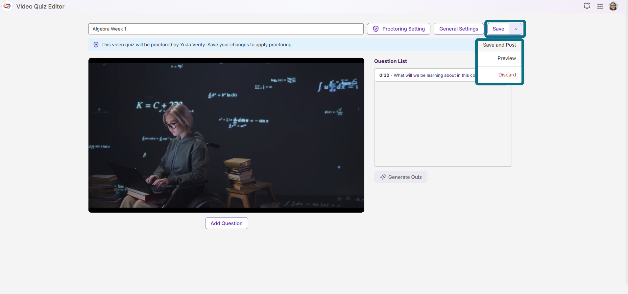Screen dimensions: 628x294
Task: Click the YuJa Verity proctoring notice text
Action: point(197,45)
